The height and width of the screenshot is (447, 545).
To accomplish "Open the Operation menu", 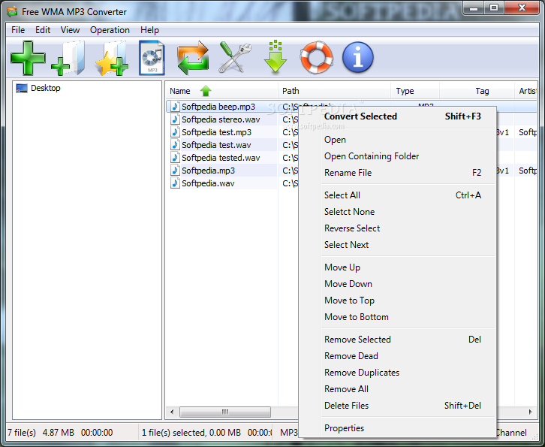I will click(x=110, y=30).
